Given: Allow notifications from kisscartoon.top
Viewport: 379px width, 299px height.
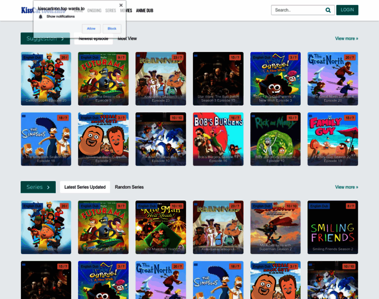Looking at the screenshot, I should (91, 28).
